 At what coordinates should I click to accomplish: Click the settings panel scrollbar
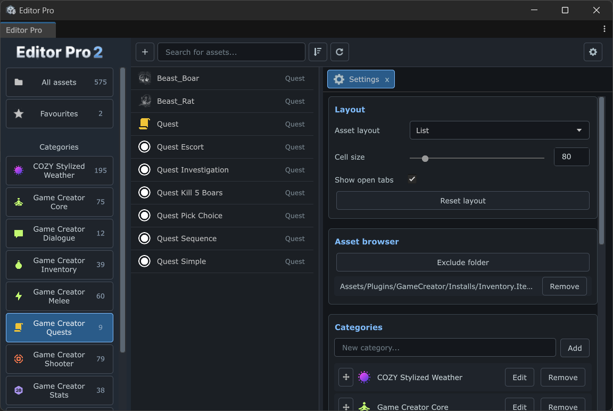601,171
